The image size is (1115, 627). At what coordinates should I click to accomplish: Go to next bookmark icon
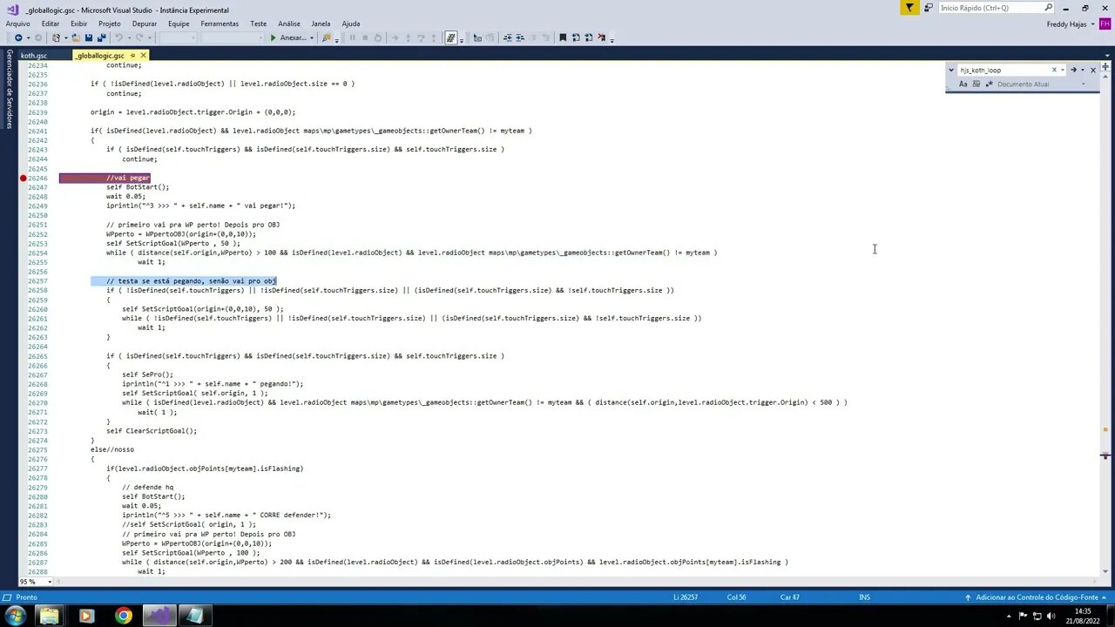(589, 37)
